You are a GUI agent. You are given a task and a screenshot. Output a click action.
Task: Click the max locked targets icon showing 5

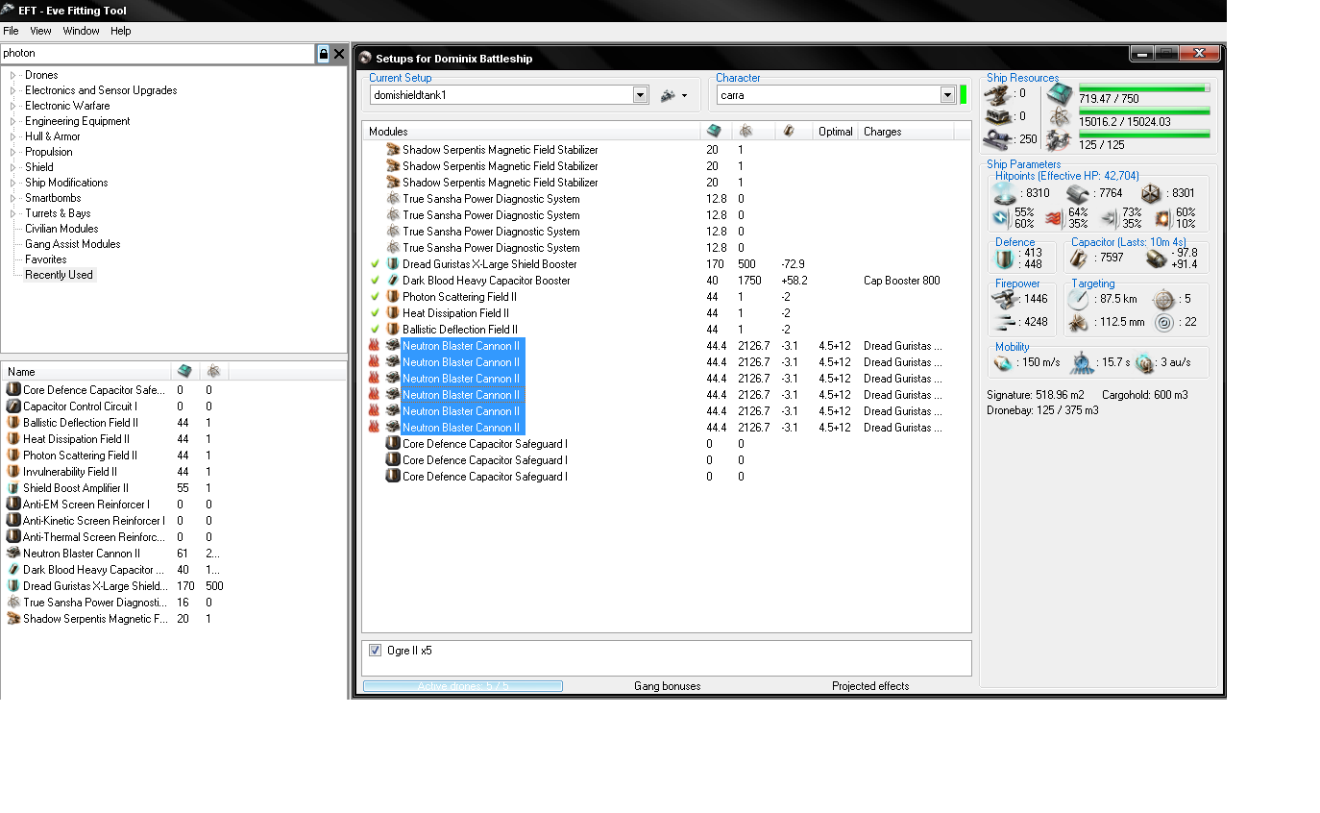coord(1163,299)
